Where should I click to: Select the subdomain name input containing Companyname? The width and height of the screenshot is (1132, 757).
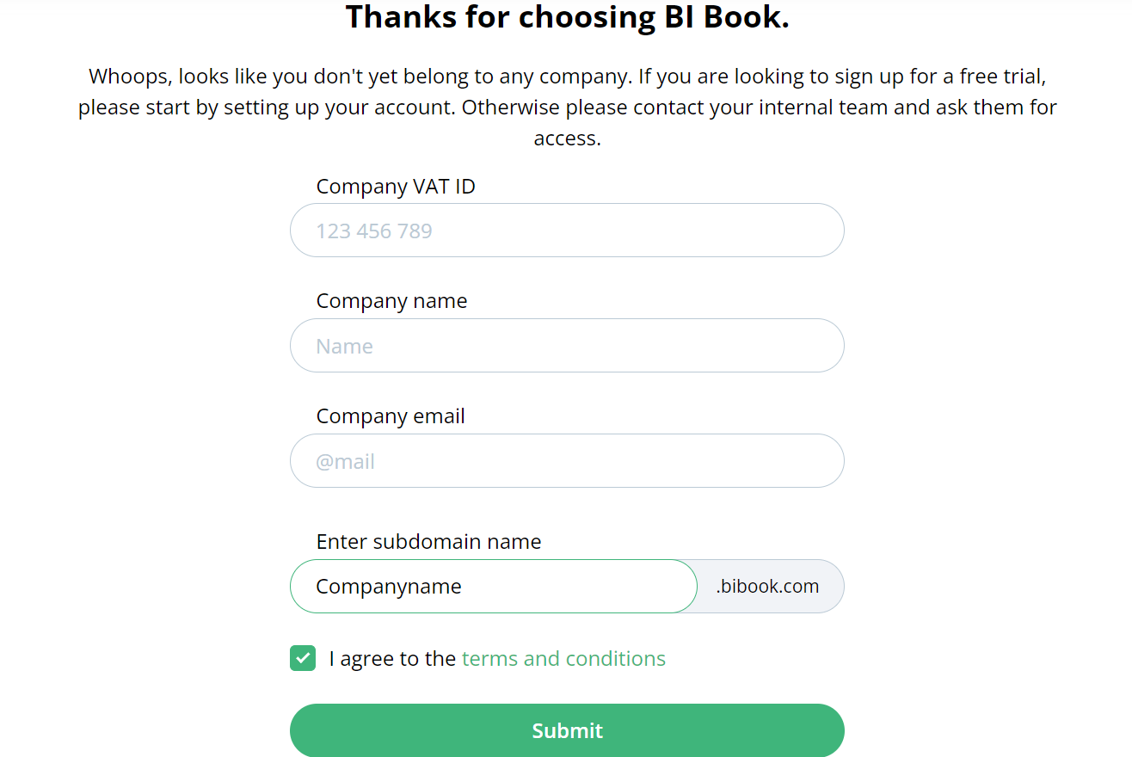click(x=493, y=587)
